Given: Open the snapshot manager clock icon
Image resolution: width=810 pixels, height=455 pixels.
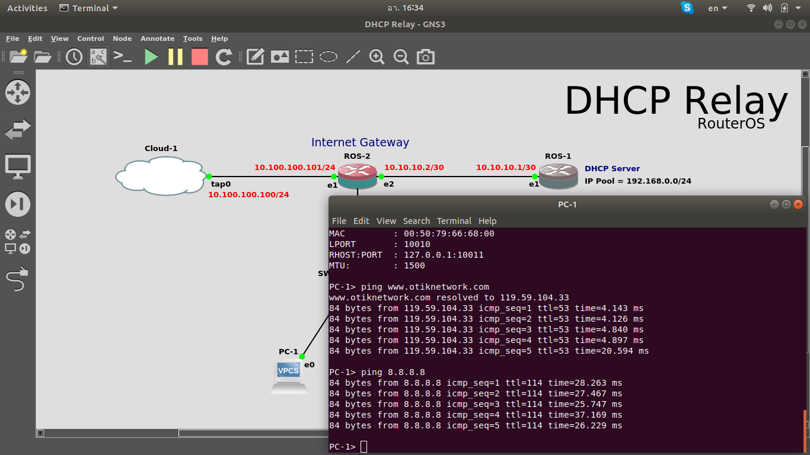Looking at the screenshot, I should pyautogui.click(x=74, y=56).
